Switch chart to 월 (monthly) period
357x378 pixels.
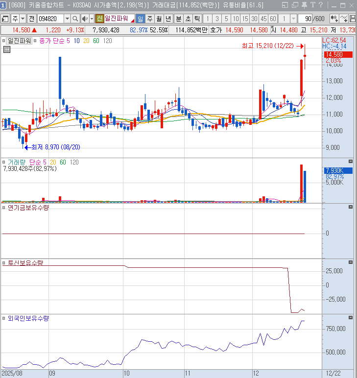click(159, 19)
